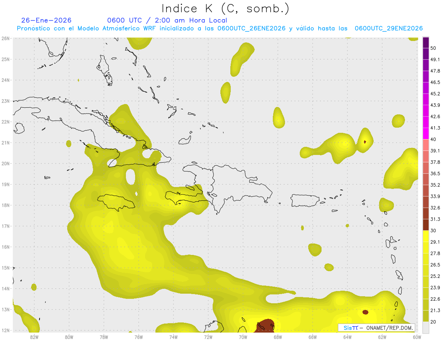
Task: Click the 22N latitude label
Action: tap(6, 122)
